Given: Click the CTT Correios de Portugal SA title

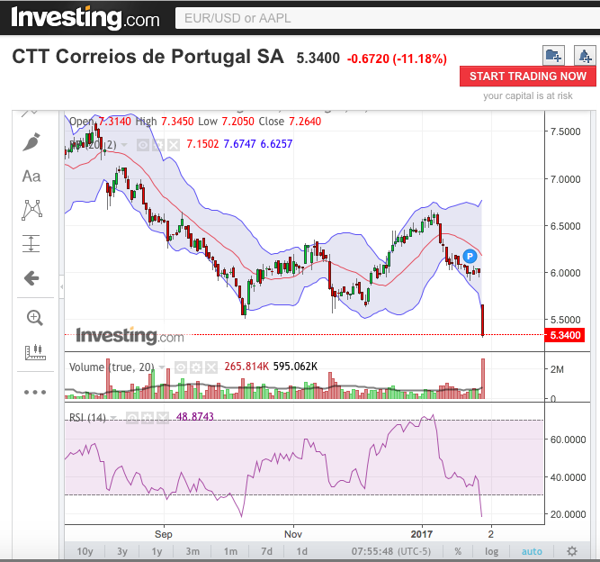Looking at the screenshot, I should point(148,57).
